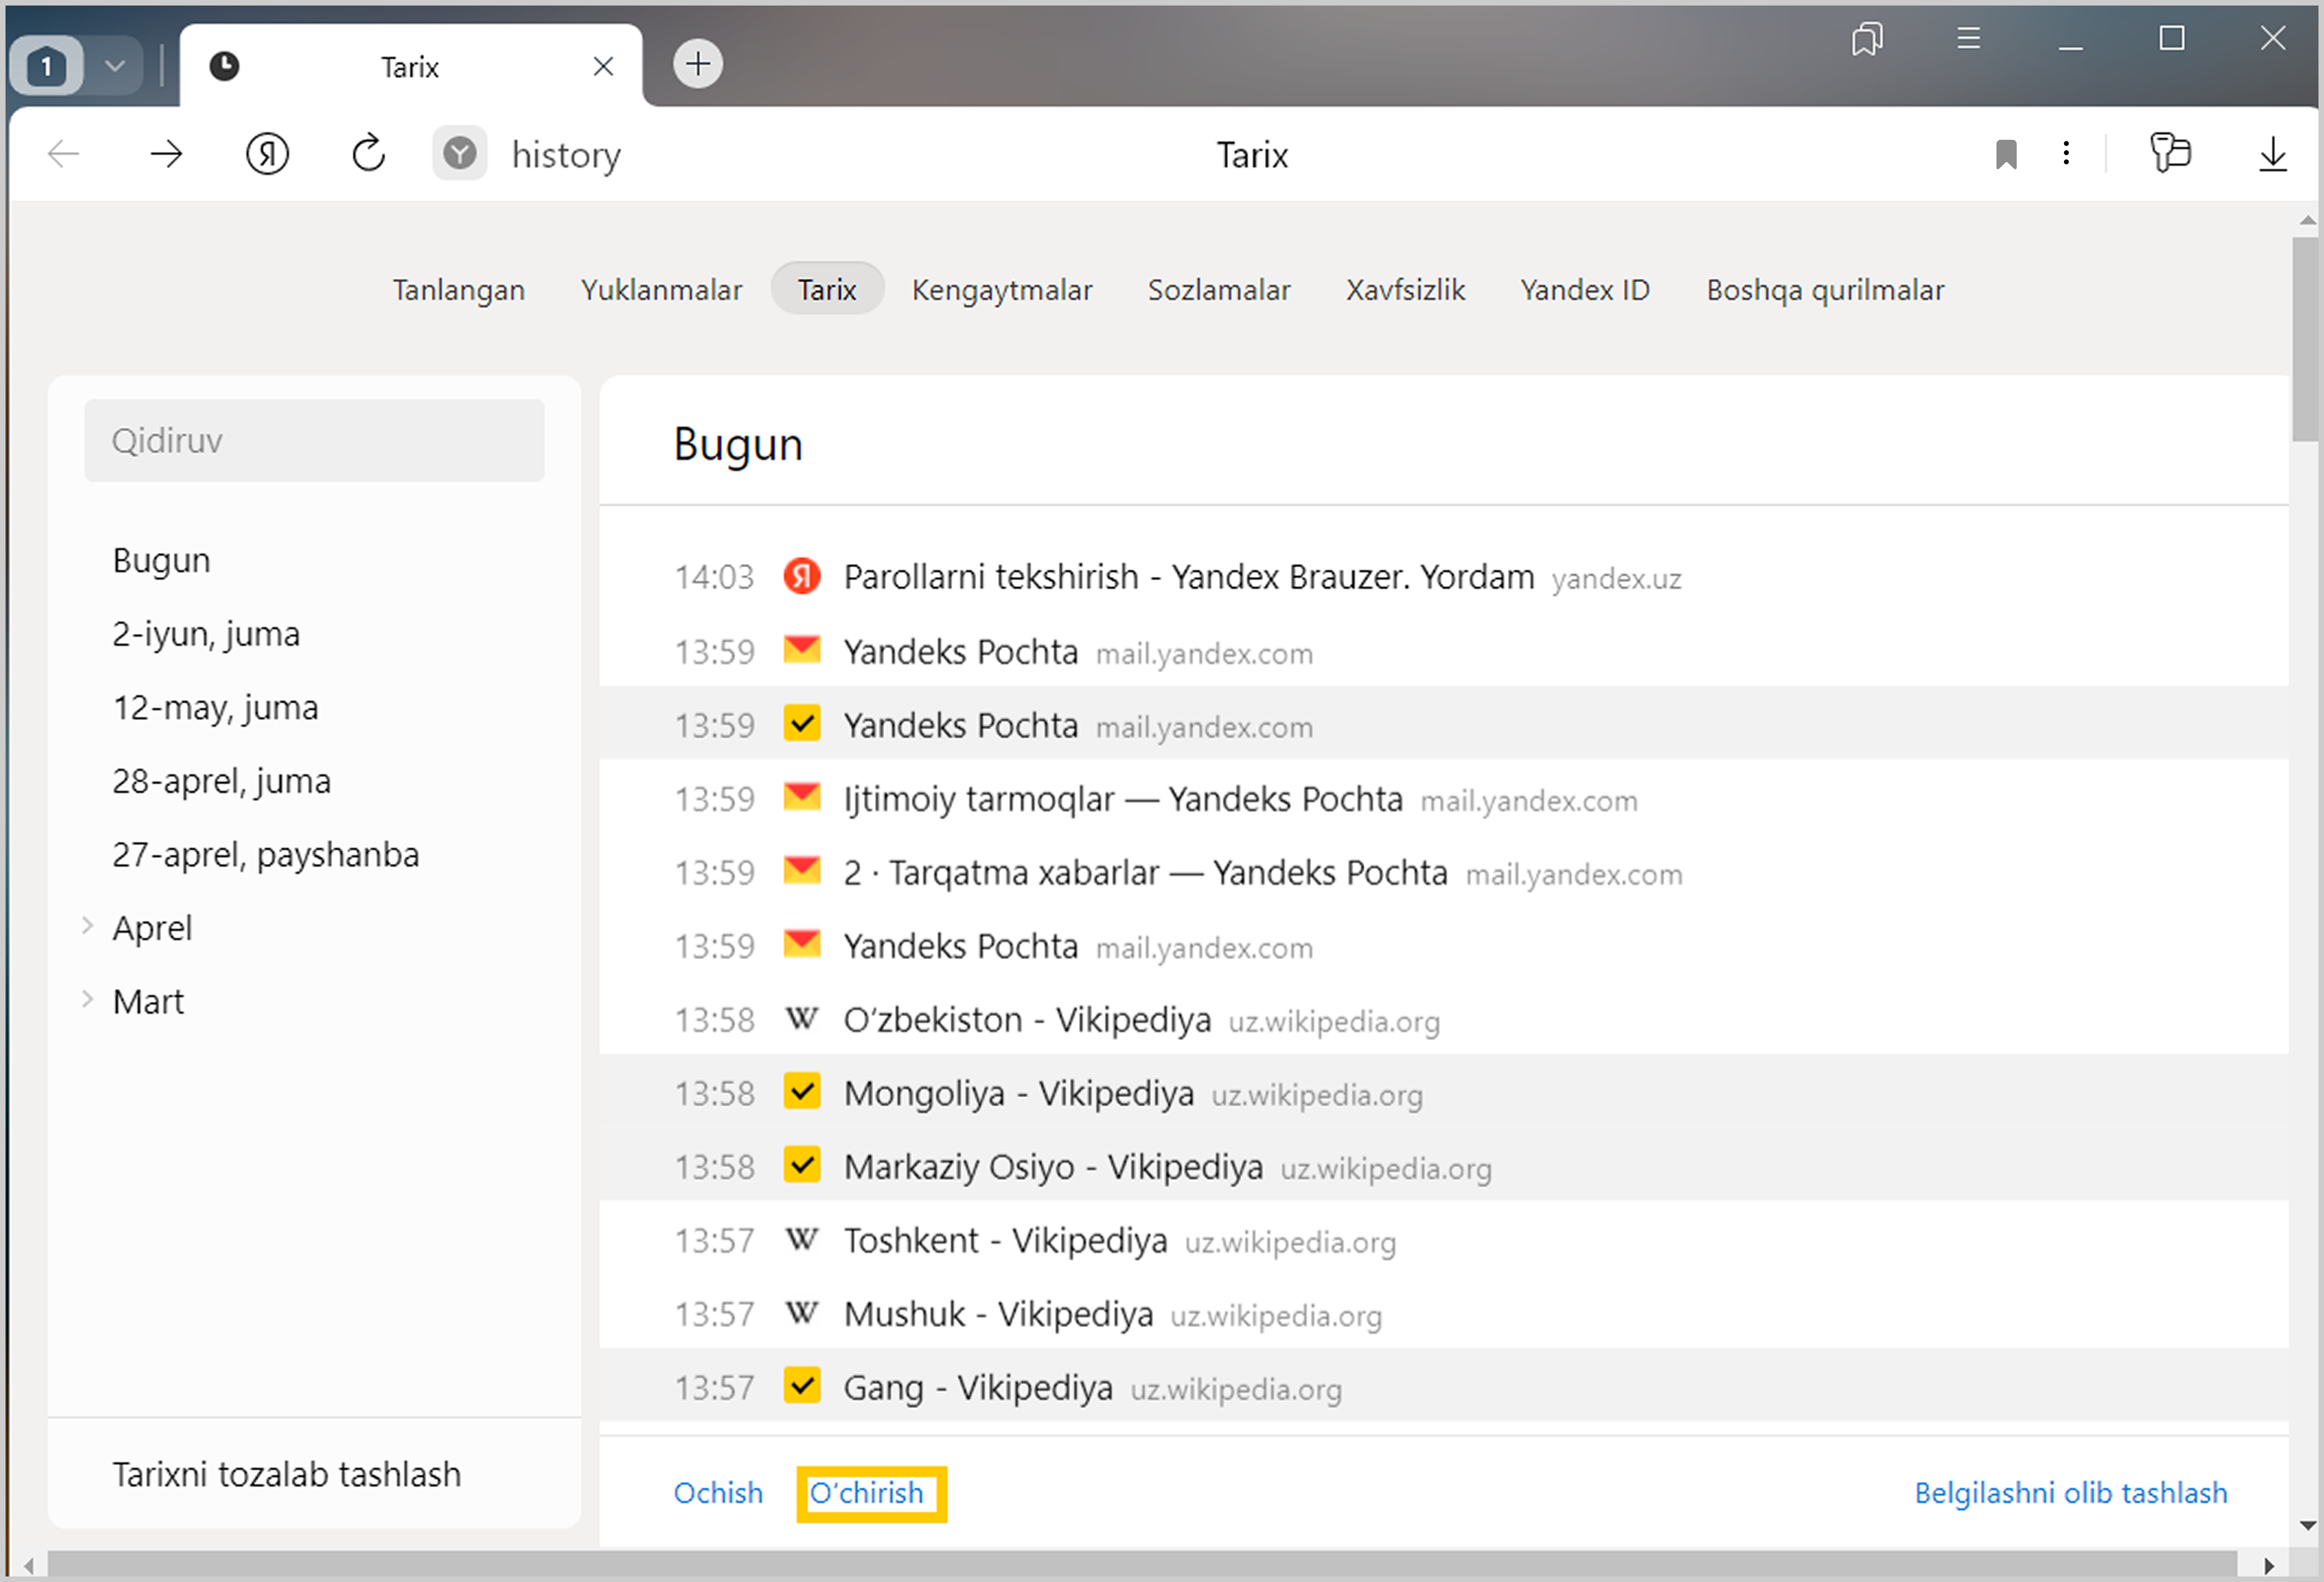Click the bookmark icon in address bar
The height and width of the screenshot is (1582, 2324).
coord(2005,154)
